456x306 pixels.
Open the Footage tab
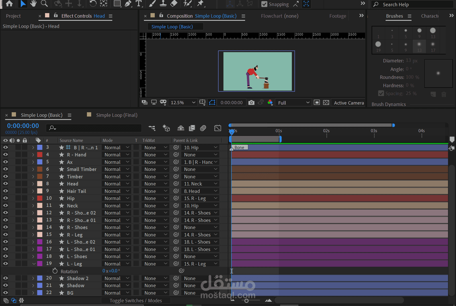coord(338,16)
